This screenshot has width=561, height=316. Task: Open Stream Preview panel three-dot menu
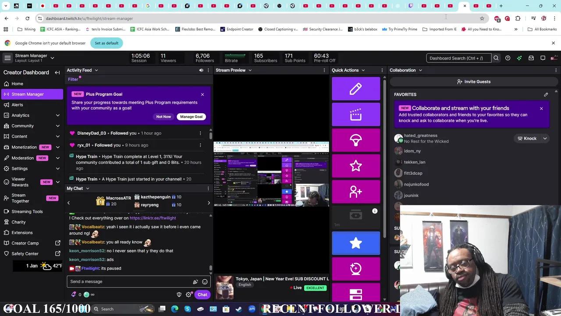[x=324, y=70]
